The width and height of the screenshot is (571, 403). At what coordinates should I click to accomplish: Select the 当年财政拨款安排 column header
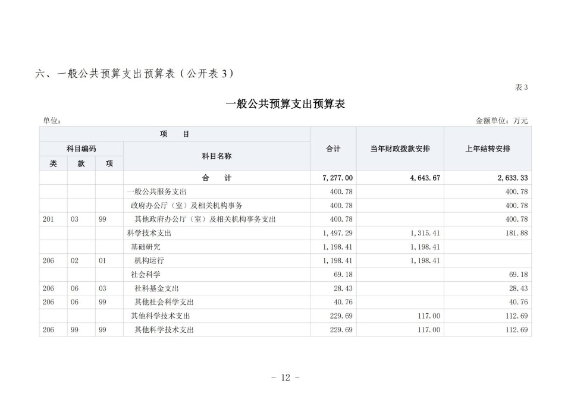click(400, 149)
